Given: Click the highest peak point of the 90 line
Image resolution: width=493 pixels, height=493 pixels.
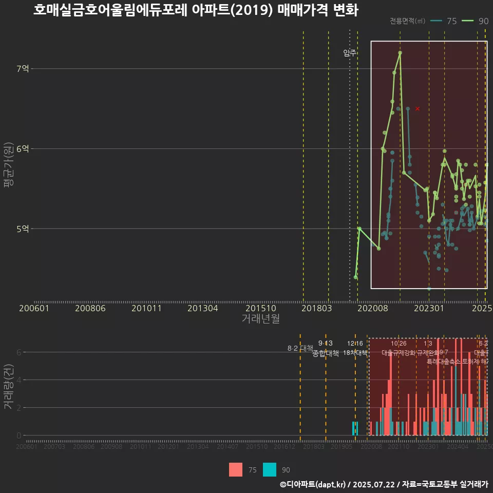Looking at the screenshot, I should point(400,53).
